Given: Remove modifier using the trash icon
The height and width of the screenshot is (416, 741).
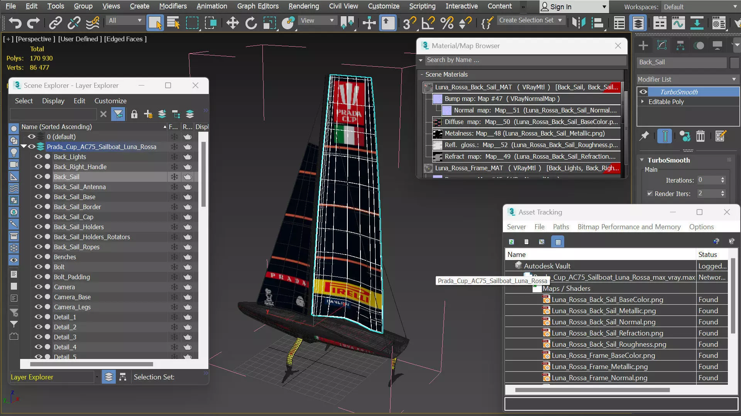Looking at the screenshot, I should click(x=700, y=136).
